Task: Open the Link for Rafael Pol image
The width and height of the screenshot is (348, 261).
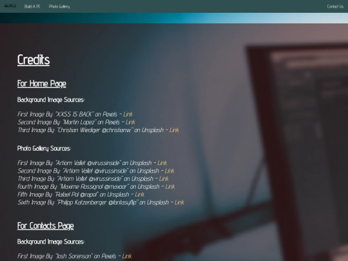Action: (x=140, y=195)
